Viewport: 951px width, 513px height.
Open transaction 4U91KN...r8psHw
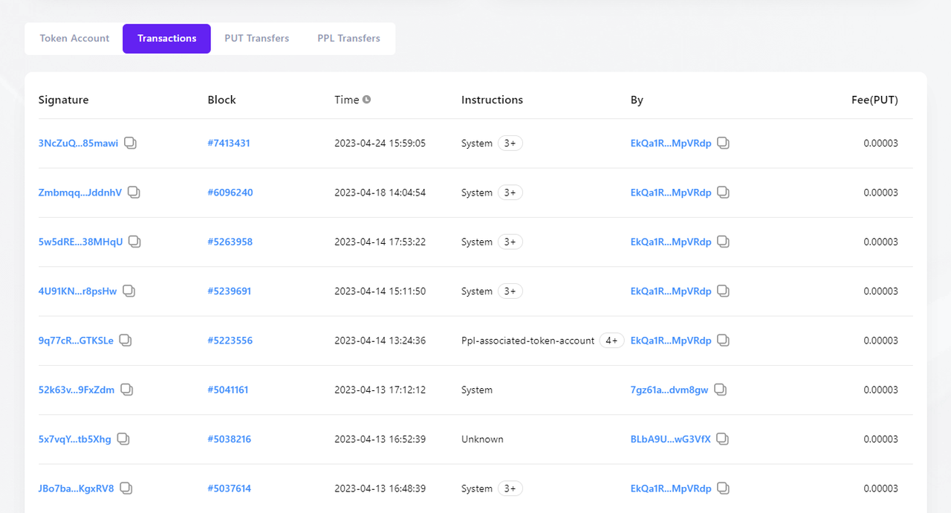(x=77, y=291)
